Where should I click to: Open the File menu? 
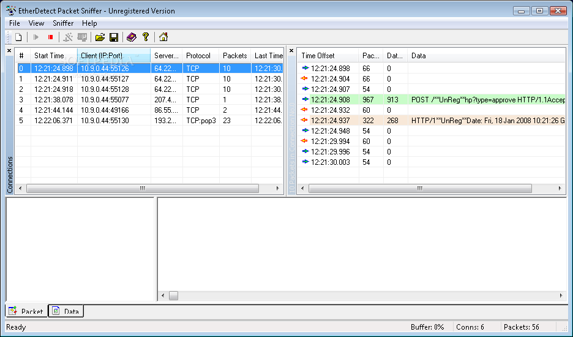pyautogui.click(x=15, y=23)
